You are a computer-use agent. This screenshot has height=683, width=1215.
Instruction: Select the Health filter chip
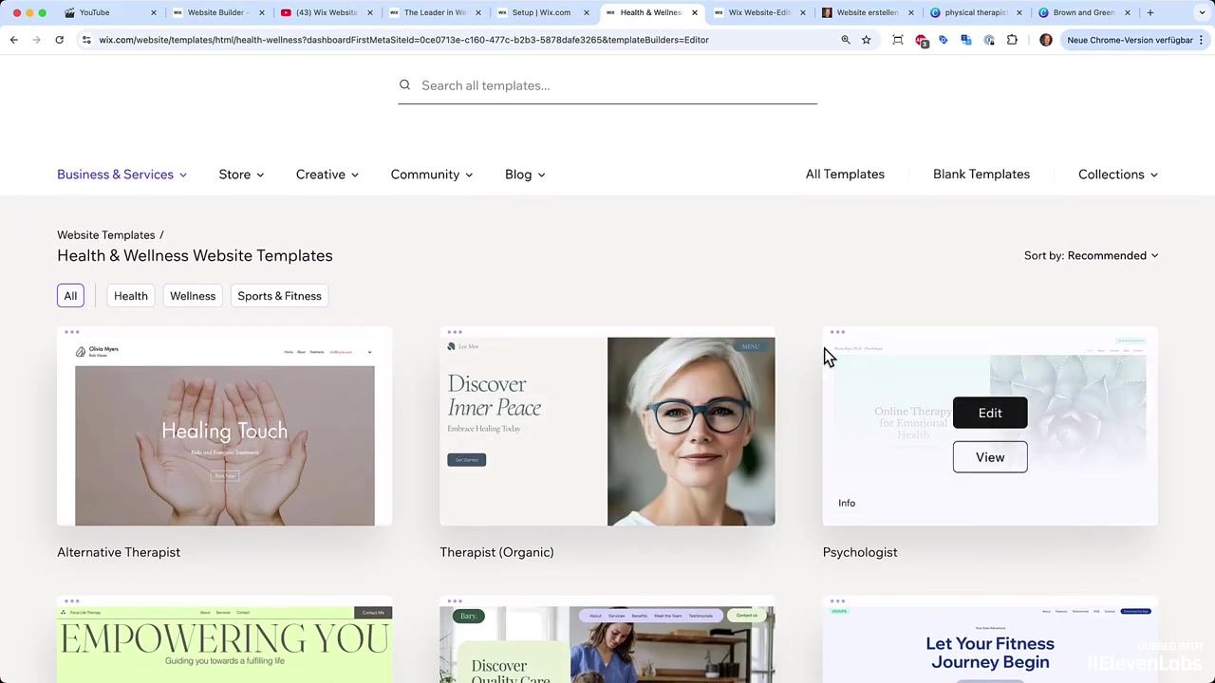[131, 296]
